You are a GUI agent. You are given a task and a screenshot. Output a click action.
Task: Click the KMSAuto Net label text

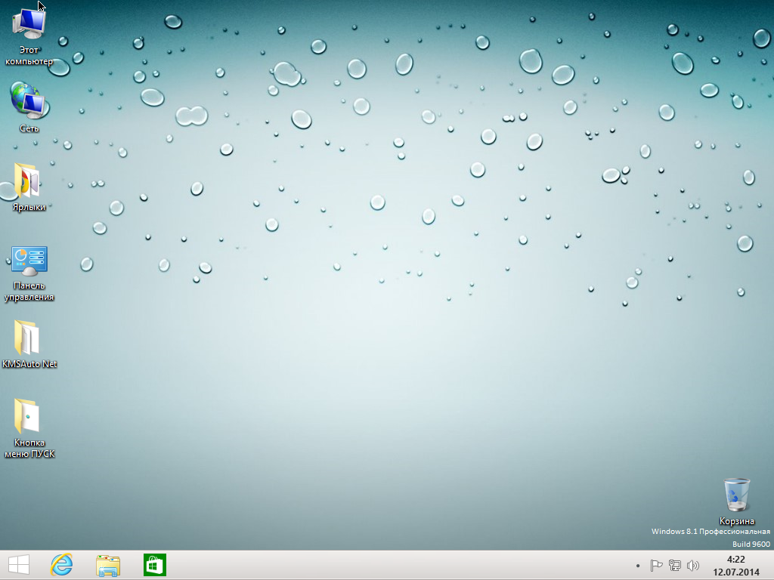point(29,364)
